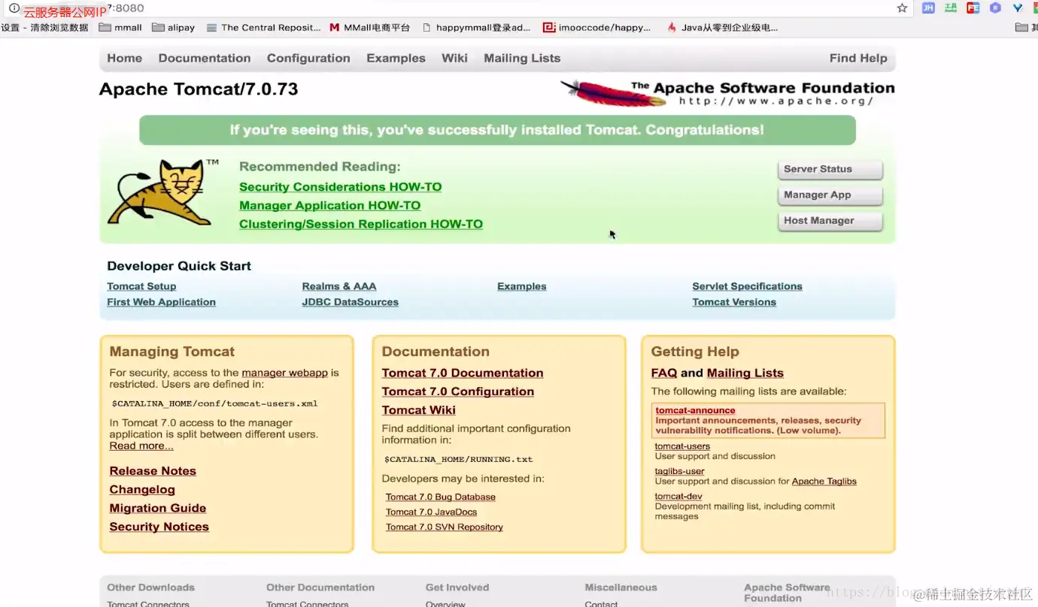Go to the Home nav item
Image resolution: width=1038 pixels, height=607 pixels.
pos(124,59)
